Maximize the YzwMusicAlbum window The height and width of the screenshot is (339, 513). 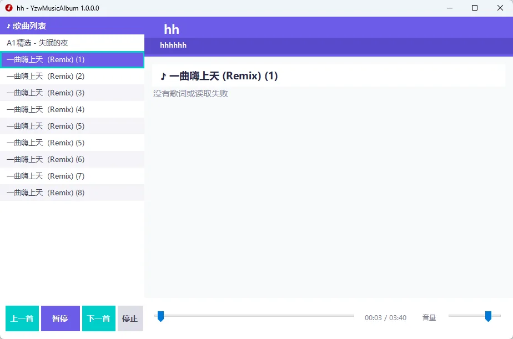pyautogui.click(x=475, y=8)
